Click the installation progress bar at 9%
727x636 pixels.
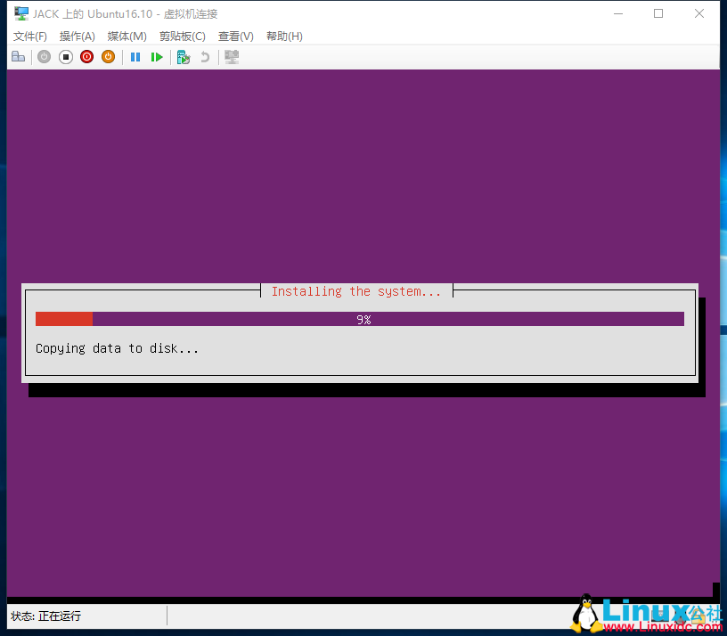[360, 318]
